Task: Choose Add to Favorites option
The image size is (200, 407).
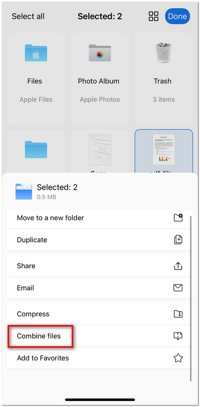Action: click(99, 358)
